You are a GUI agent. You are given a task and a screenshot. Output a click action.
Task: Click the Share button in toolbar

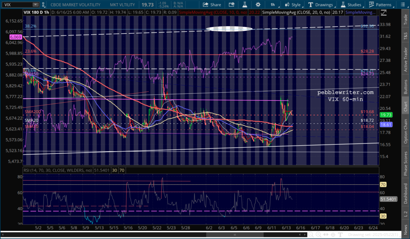click(212, 5)
